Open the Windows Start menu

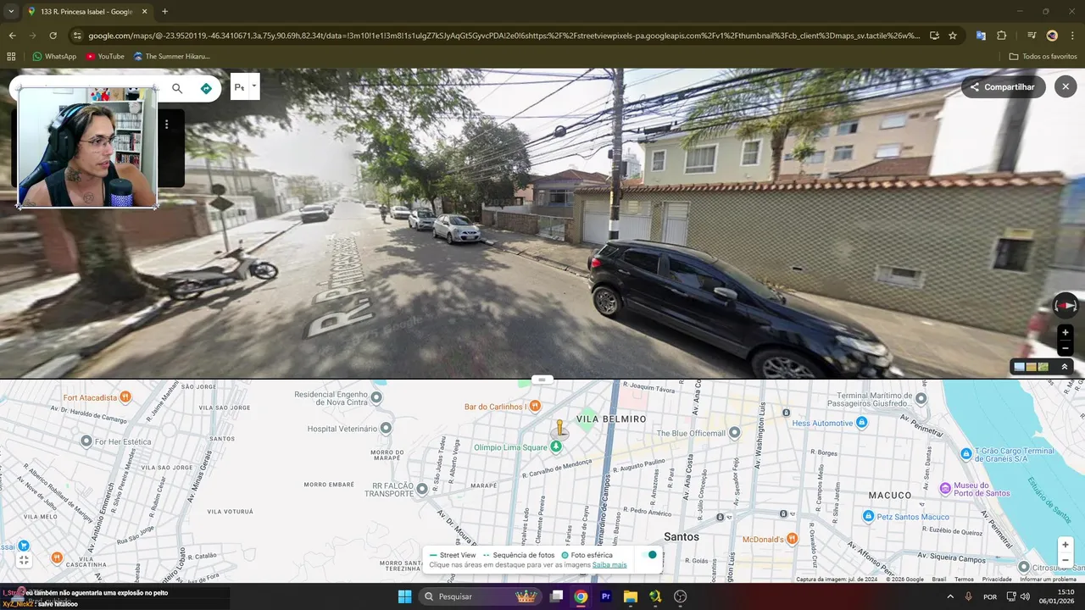[404, 596]
